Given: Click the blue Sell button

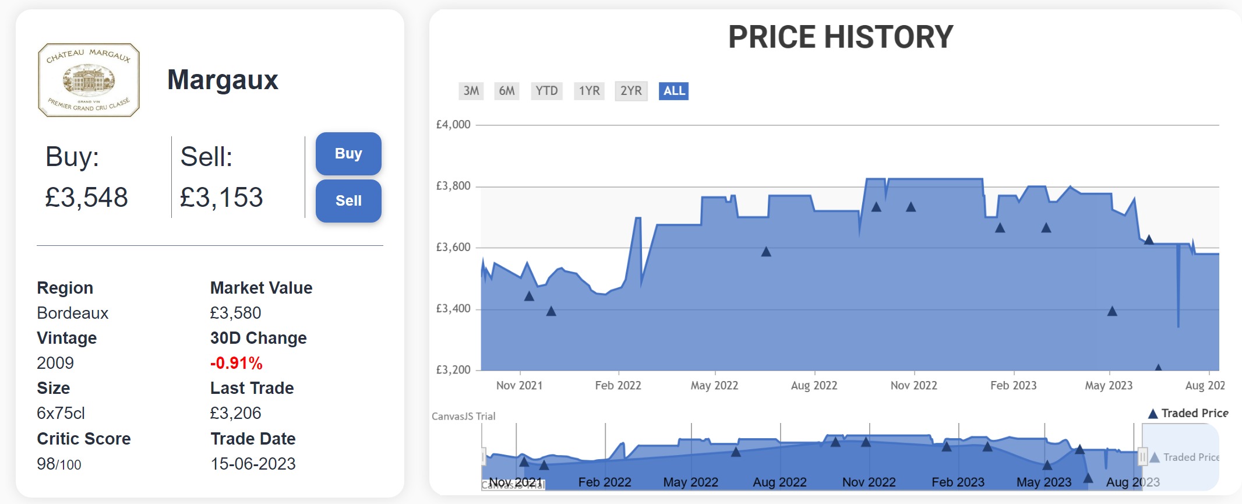Looking at the screenshot, I should click(x=348, y=201).
